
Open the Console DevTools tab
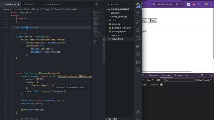click(x=166, y=75)
